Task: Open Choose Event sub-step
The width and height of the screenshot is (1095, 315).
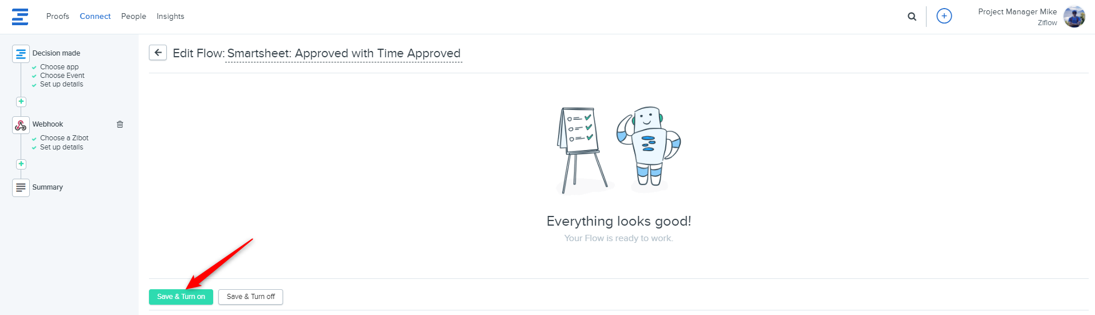Action: 62,76
